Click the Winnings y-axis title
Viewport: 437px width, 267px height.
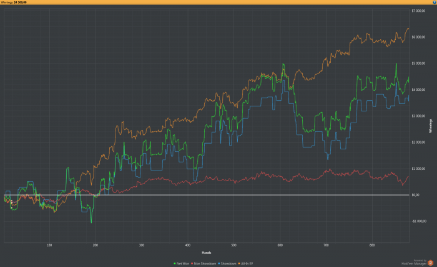(x=431, y=126)
